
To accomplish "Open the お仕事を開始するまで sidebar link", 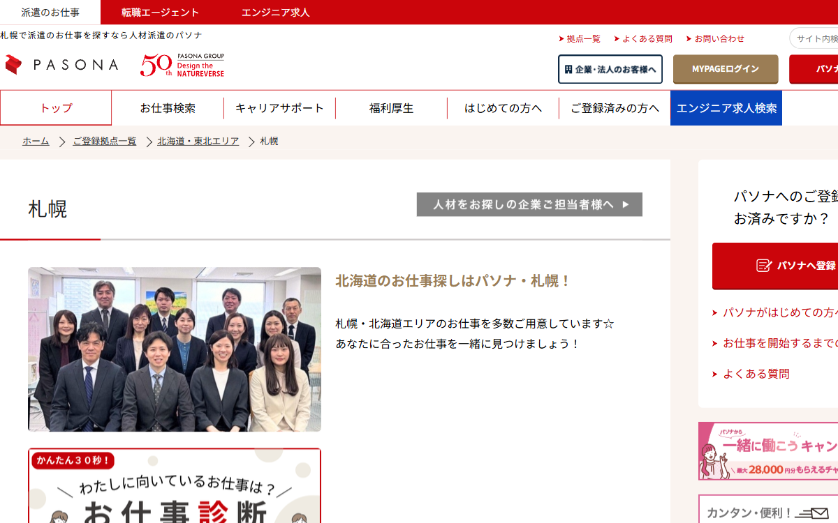I will 779,343.
